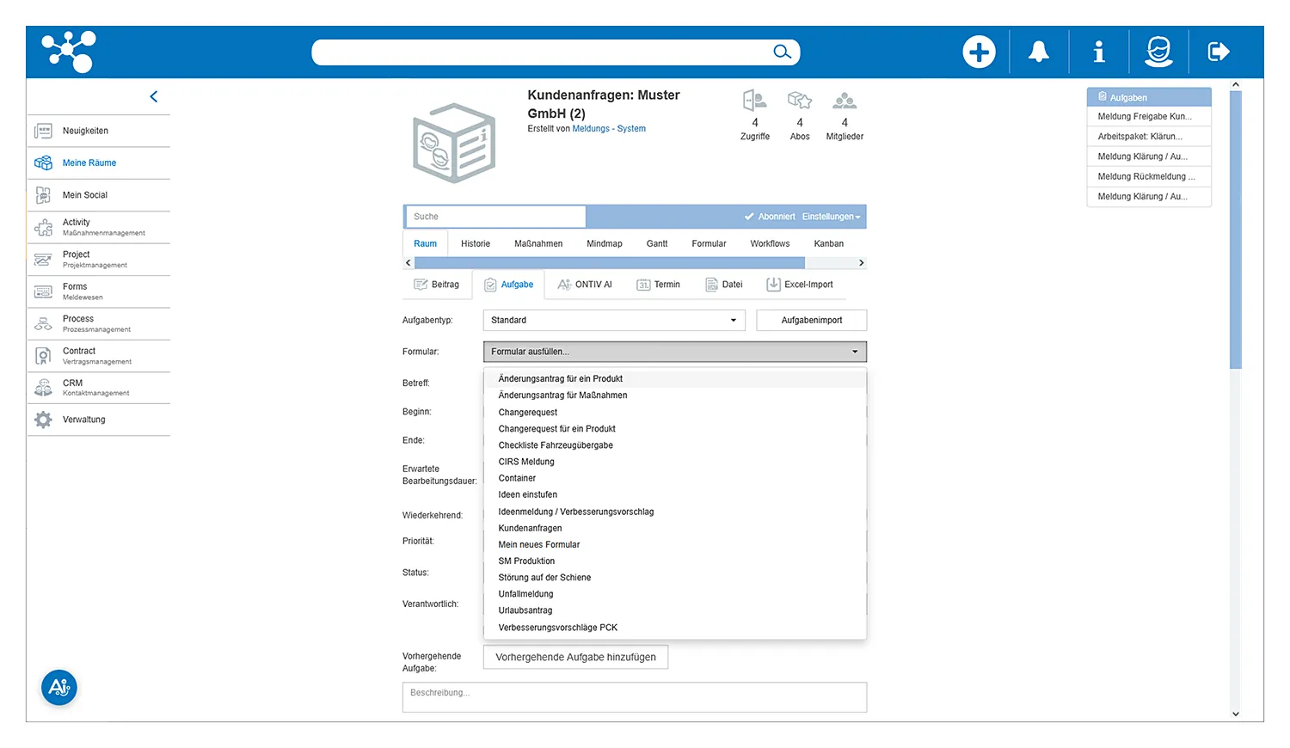Click the plus add-new icon in header

click(x=979, y=52)
